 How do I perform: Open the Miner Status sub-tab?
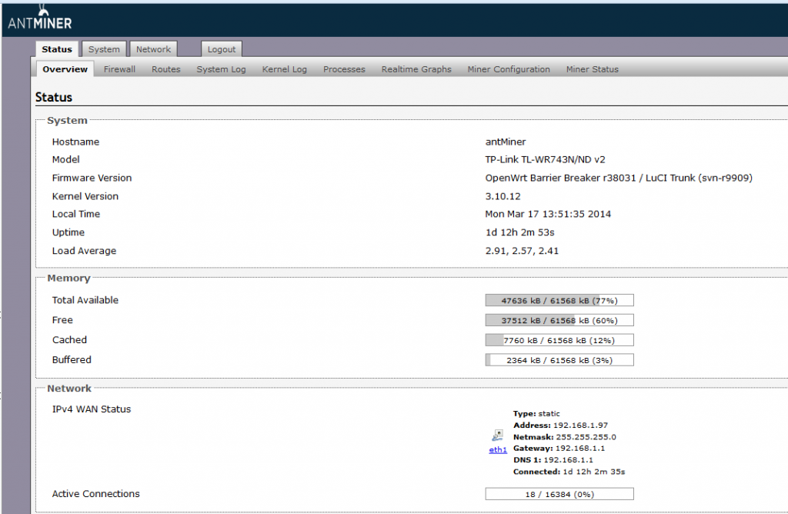592,69
